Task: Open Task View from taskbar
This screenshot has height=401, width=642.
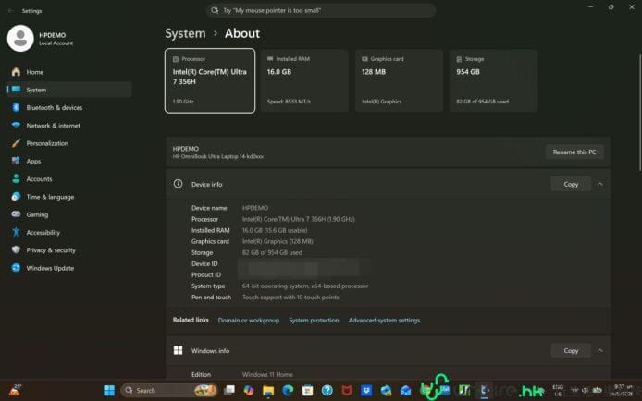Action: pos(229,390)
